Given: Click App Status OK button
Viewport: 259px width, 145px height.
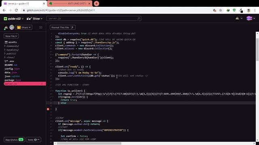Looking at the screenshot, I should [14, 140].
